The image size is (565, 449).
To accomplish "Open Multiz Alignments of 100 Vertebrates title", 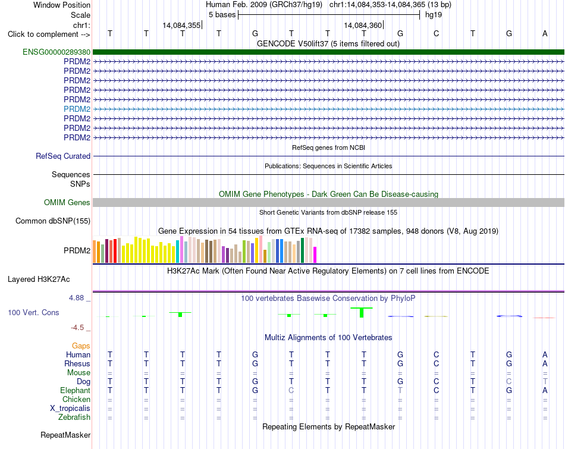I will point(328,338).
